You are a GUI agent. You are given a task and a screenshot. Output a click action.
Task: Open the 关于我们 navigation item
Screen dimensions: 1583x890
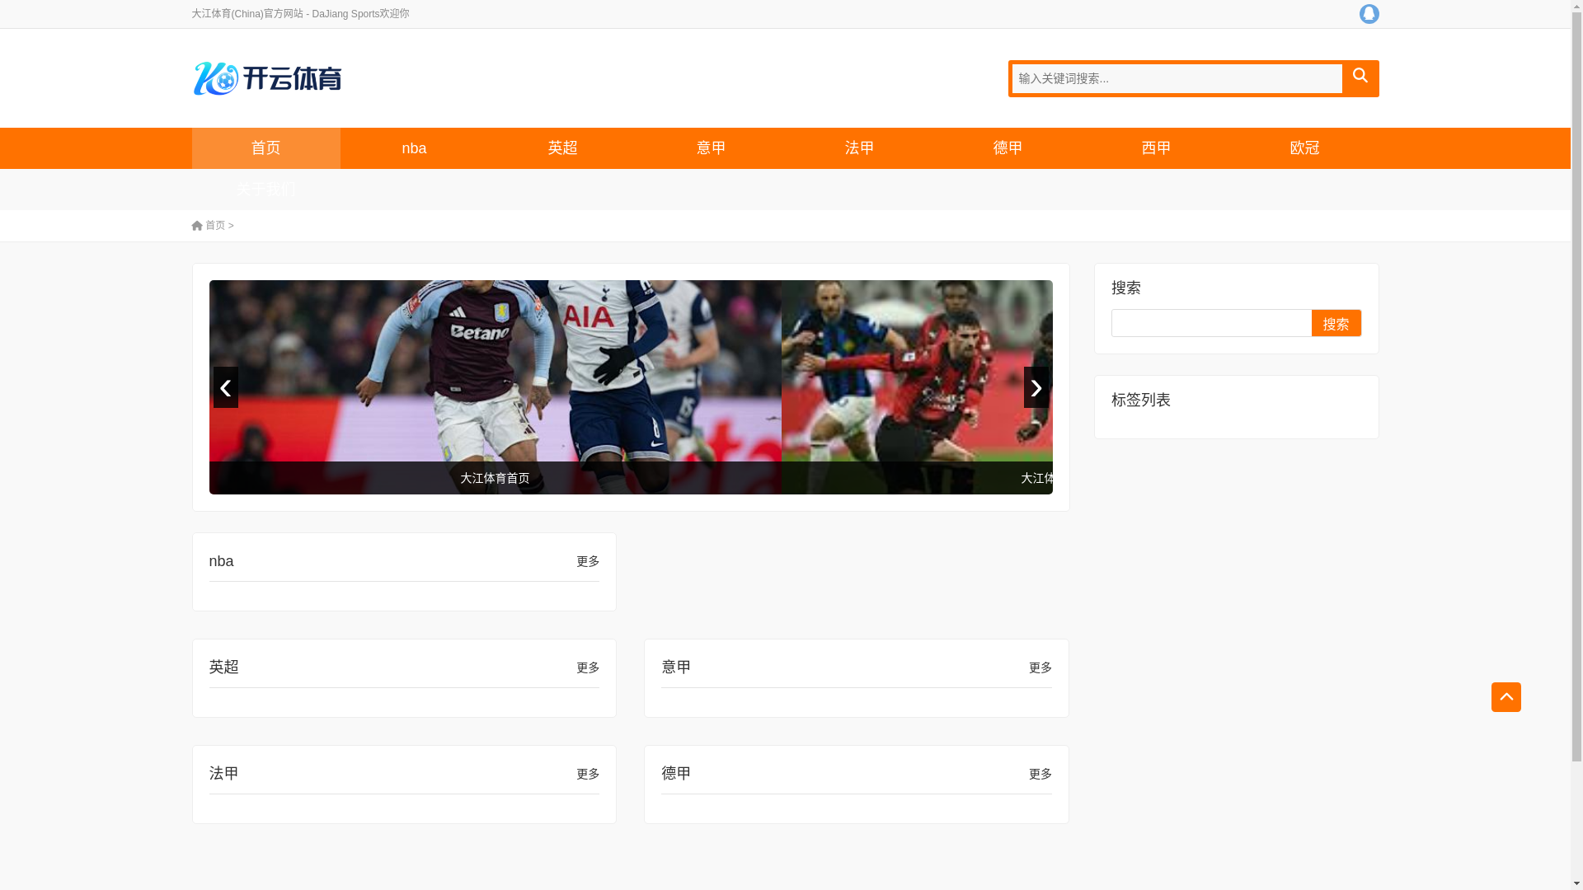coord(265,190)
